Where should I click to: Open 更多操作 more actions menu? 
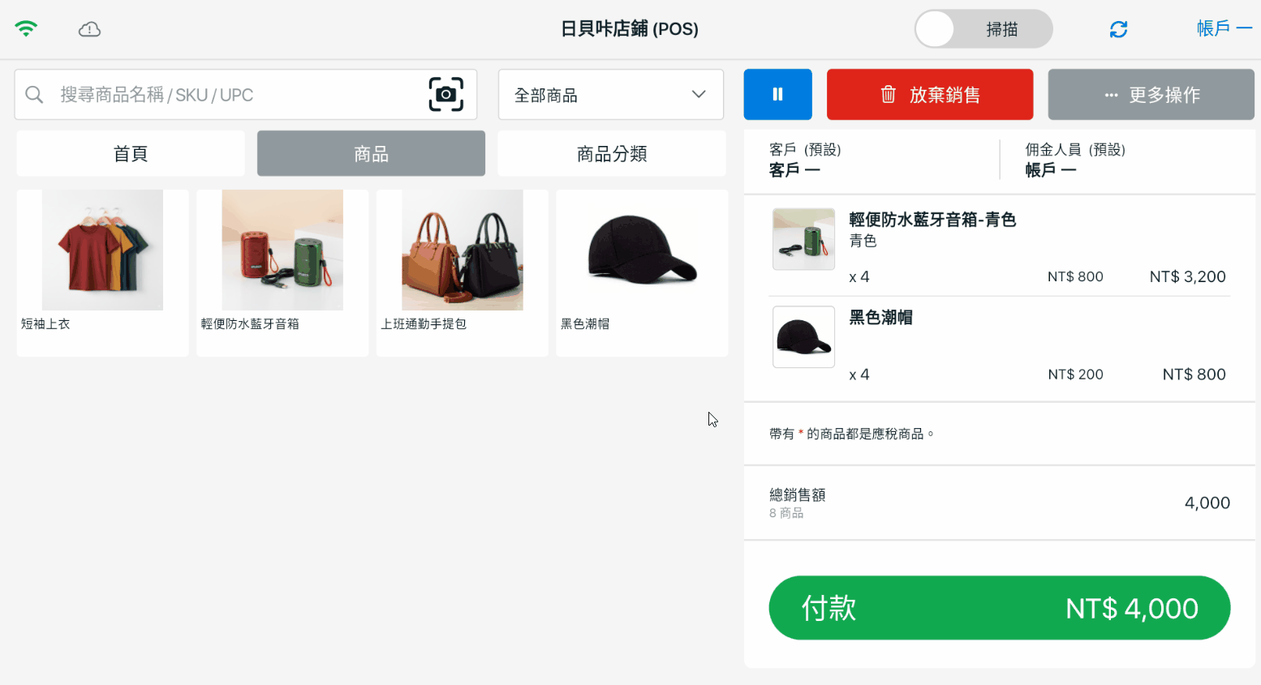click(x=1151, y=95)
